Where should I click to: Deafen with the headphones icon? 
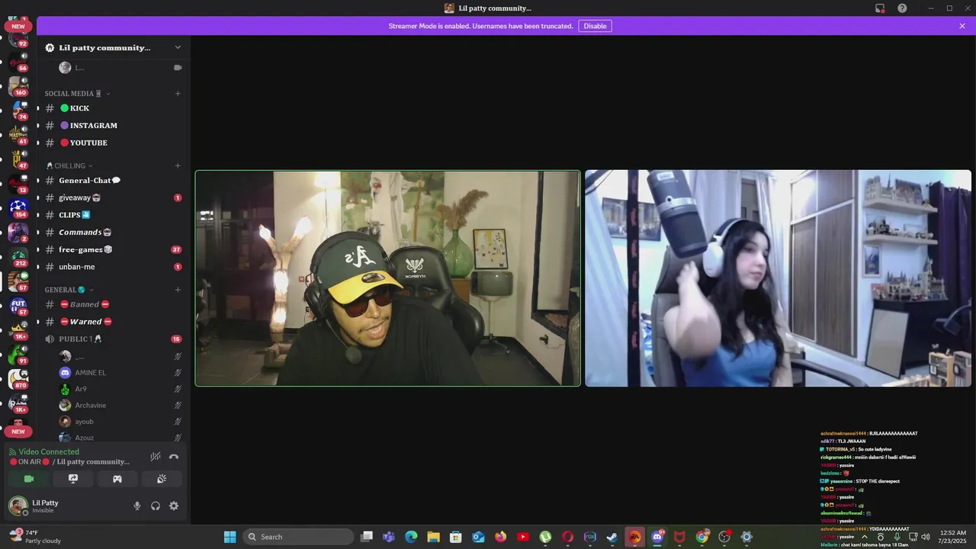pos(156,506)
